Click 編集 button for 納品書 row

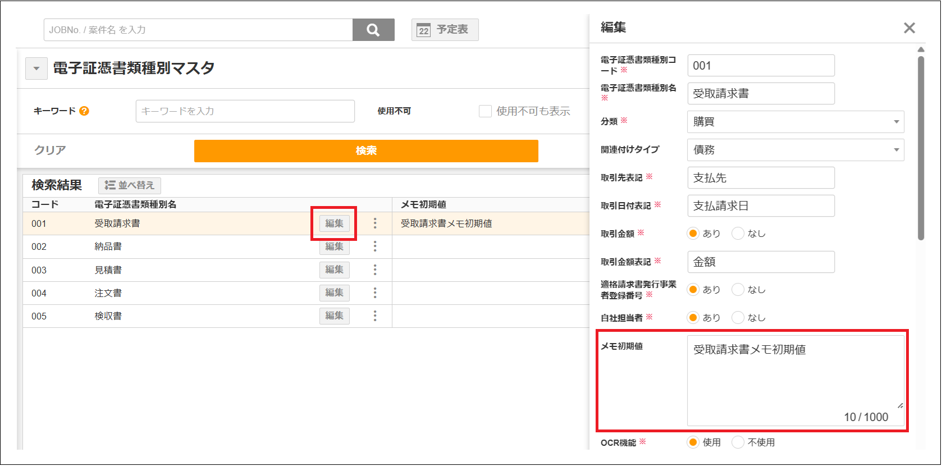pyautogui.click(x=335, y=247)
